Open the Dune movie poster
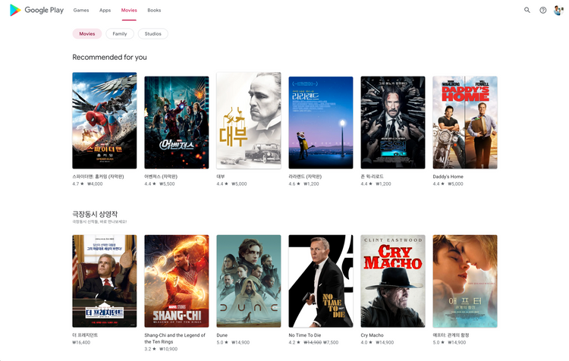This screenshot has height=361, width=569. click(x=249, y=281)
